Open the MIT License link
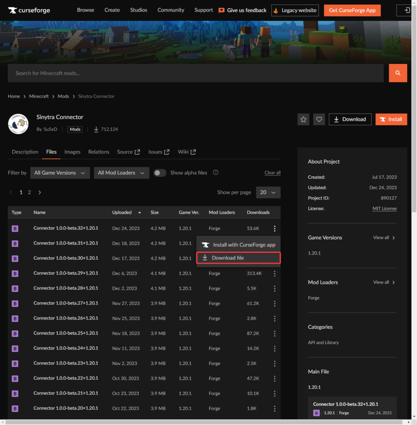This screenshot has width=417, height=425. [x=384, y=208]
